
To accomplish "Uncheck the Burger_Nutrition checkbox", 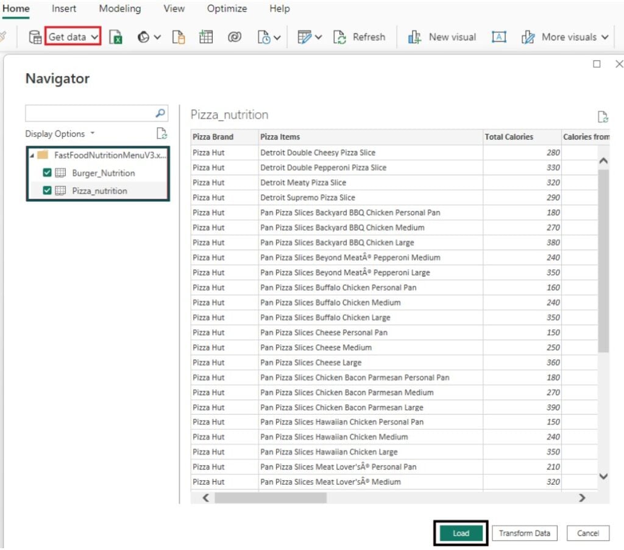I will (47, 173).
